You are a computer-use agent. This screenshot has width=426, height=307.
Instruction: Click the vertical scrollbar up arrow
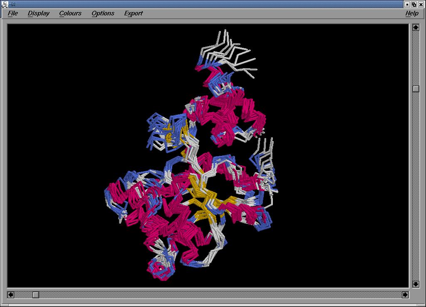coord(416,27)
